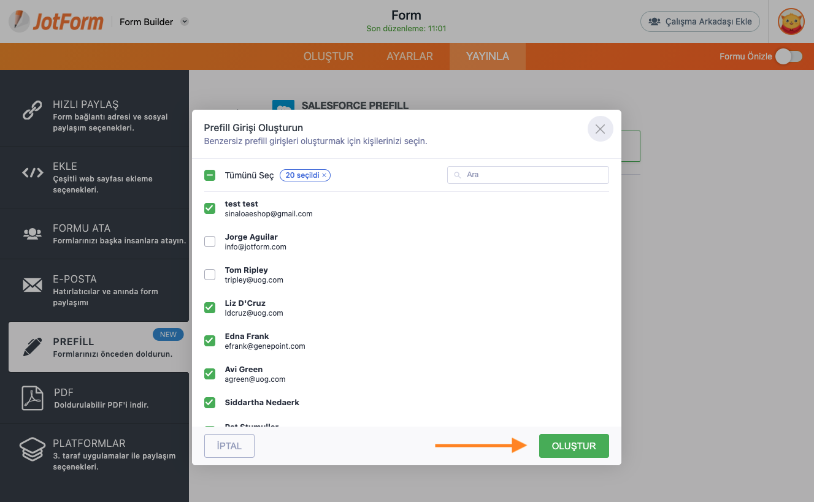Screen dimensions: 814x502
Task: Open the user avatar menu
Action: click(x=791, y=21)
